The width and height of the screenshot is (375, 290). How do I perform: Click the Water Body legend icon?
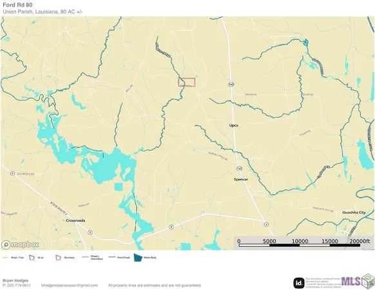click(138, 258)
